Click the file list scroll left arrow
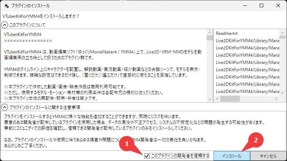287x161 pixels. tap(217, 99)
